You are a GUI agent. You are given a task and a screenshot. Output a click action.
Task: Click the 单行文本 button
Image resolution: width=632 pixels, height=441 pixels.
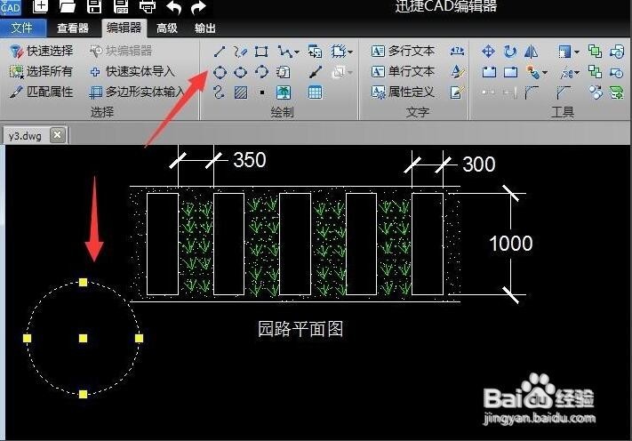pos(403,71)
